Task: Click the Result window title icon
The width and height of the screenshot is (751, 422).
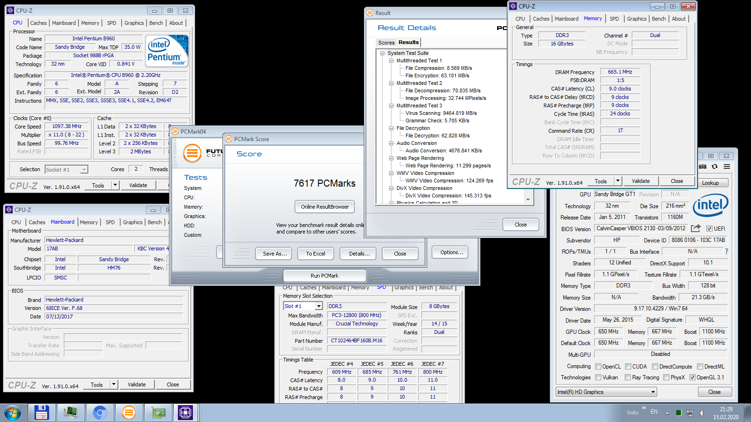Action: pyautogui.click(x=370, y=13)
